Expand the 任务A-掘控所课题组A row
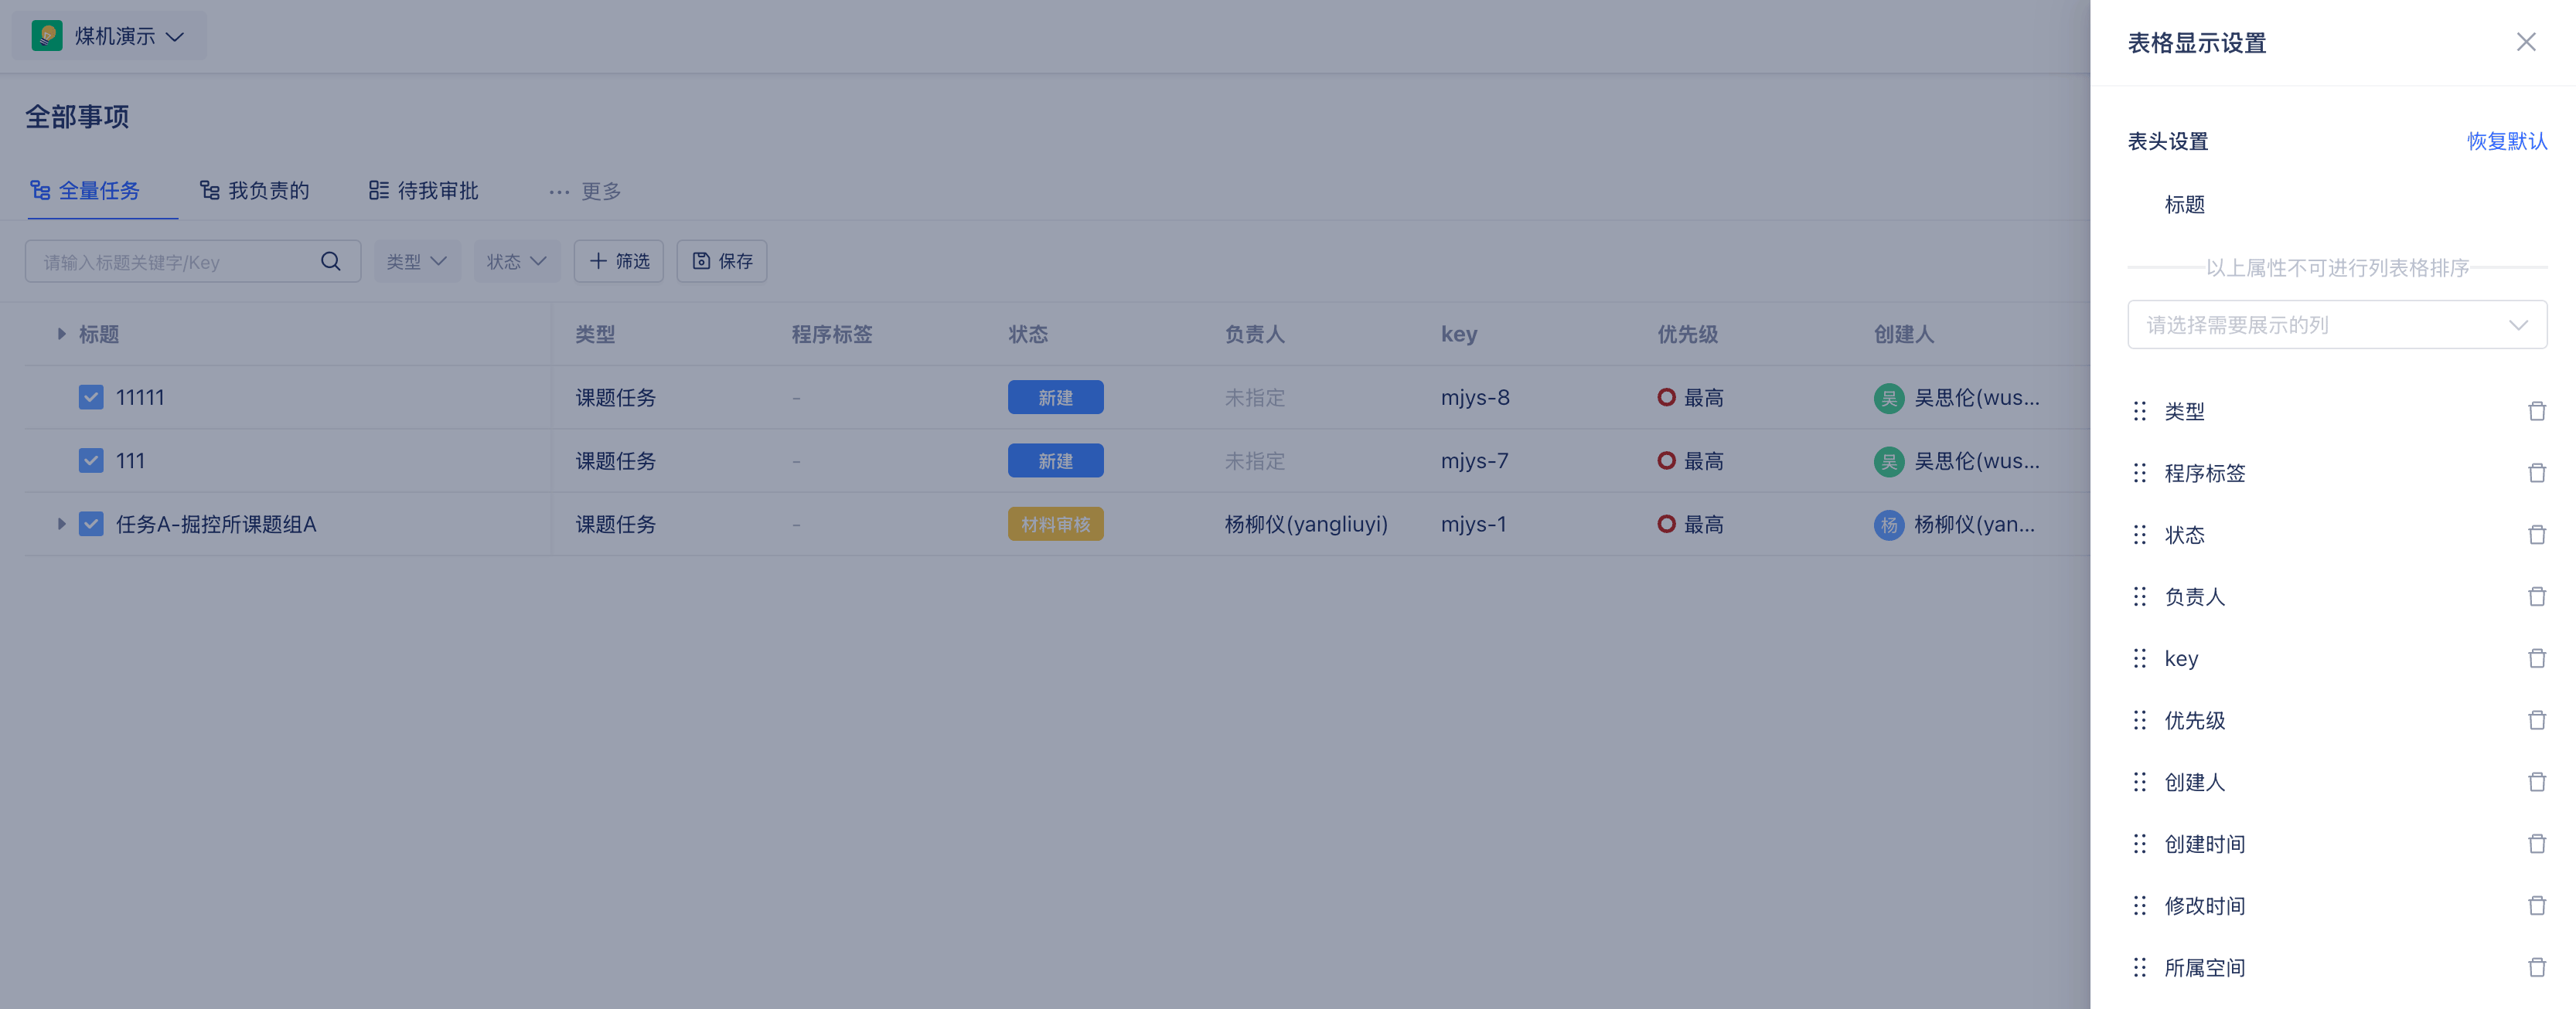Image resolution: width=2576 pixels, height=1009 pixels. pos(61,525)
